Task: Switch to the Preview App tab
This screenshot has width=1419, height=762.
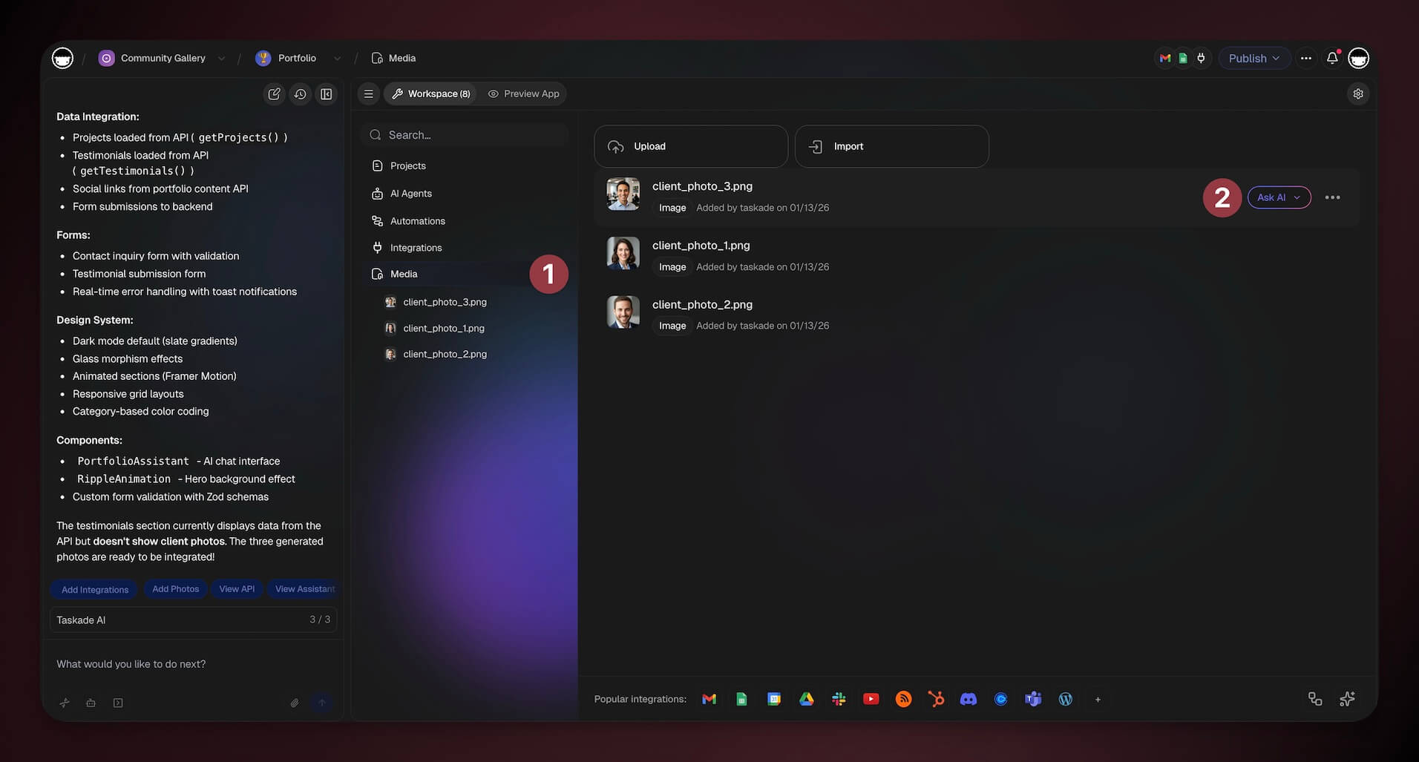Action: point(524,94)
